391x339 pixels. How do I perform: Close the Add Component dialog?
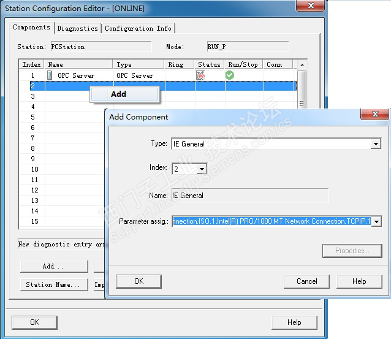[x=375, y=114]
